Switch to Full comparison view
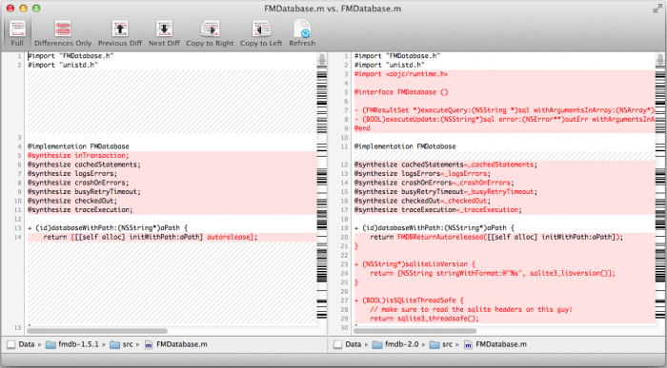Image resolution: width=667 pixels, height=368 pixels. click(17, 33)
